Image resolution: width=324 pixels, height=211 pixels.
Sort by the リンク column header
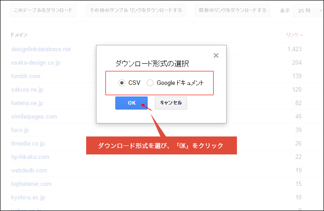click(294, 35)
